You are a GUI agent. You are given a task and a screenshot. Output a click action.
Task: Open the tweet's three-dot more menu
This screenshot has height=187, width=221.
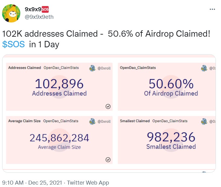click(x=213, y=9)
